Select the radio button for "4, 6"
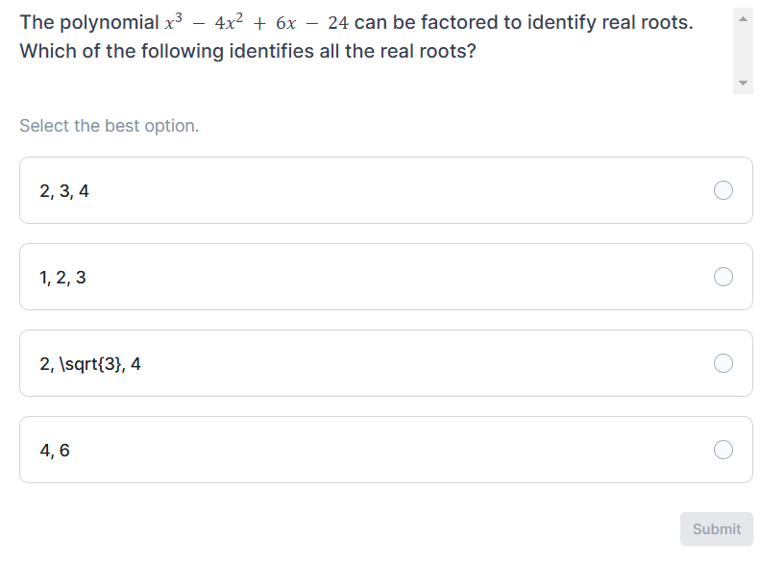The image size is (784, 588). 723,450
